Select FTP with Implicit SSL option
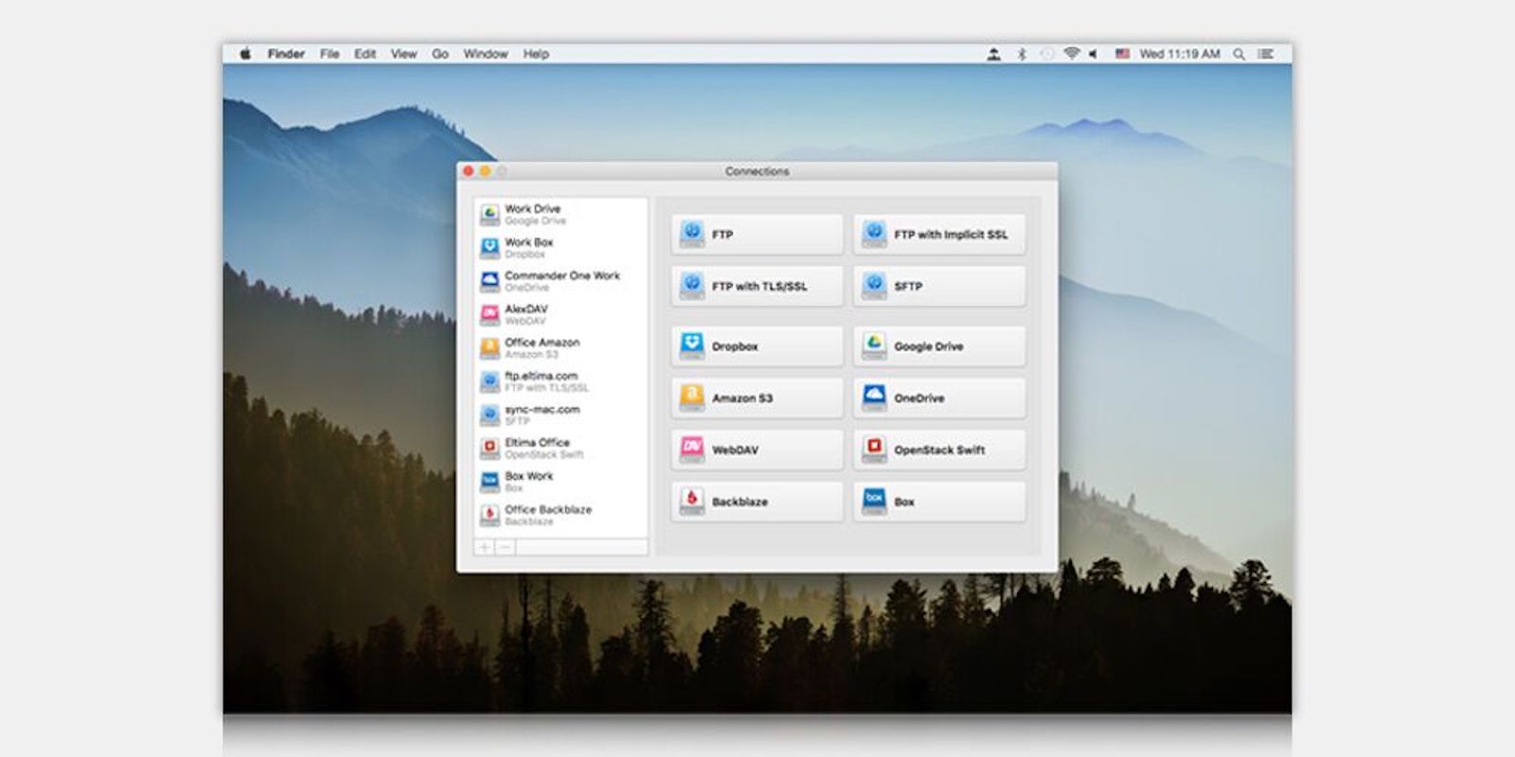The height and width of the screenshot is (757, 1515). tap(938, 234)
